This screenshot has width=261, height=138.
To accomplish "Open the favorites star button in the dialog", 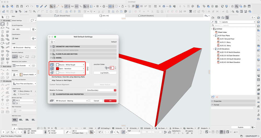I will pyautogui.click(x=53, y=42).
